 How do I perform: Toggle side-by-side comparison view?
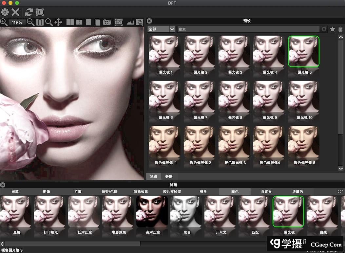click(x=70, y=22)
